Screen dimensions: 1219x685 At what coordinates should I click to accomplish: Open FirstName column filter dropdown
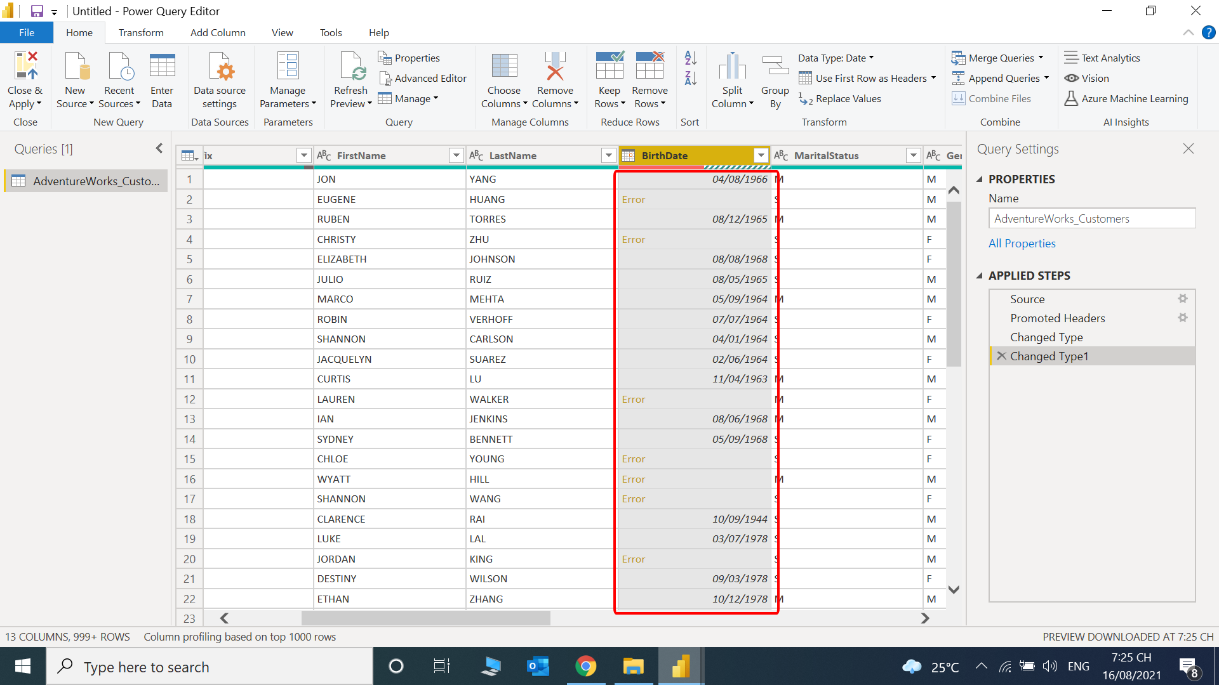[456, 155]
